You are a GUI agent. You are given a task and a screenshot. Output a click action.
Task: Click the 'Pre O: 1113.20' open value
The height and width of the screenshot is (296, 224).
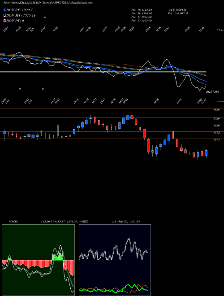142,10
